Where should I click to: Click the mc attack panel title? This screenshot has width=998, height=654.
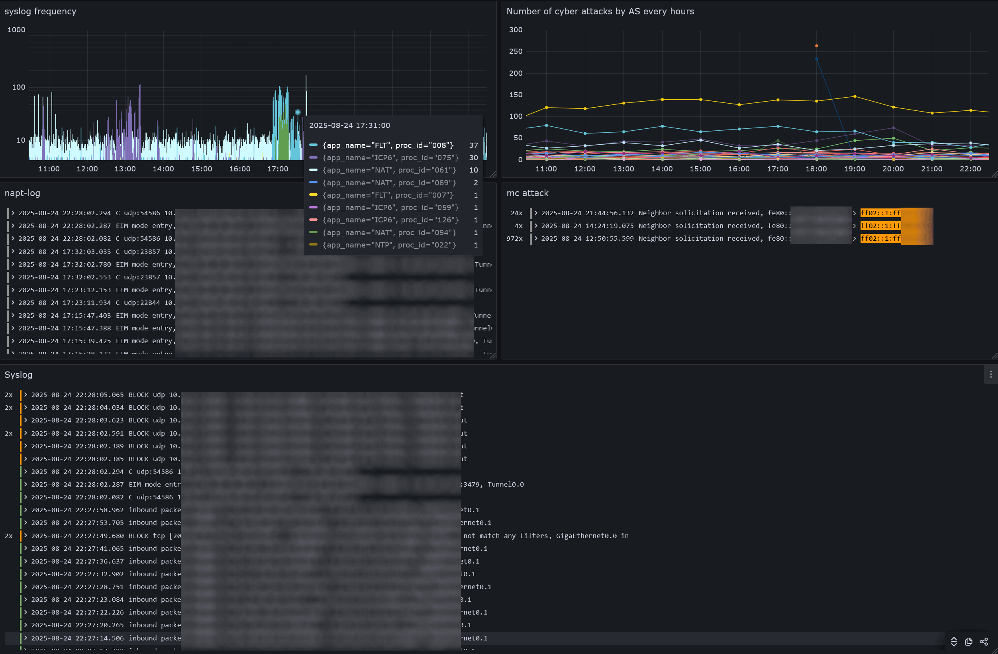pos(527,193)
